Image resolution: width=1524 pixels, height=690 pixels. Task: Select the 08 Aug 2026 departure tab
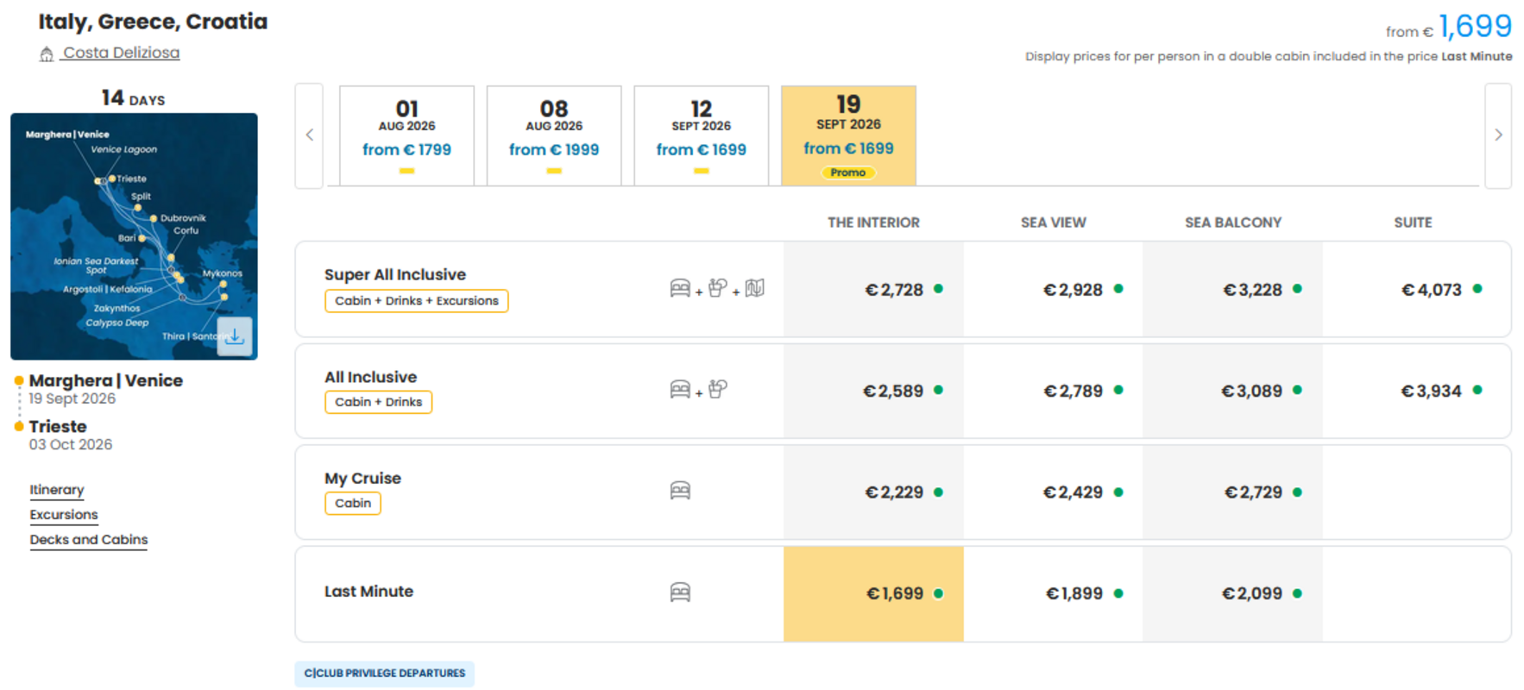tap(554, 135)
